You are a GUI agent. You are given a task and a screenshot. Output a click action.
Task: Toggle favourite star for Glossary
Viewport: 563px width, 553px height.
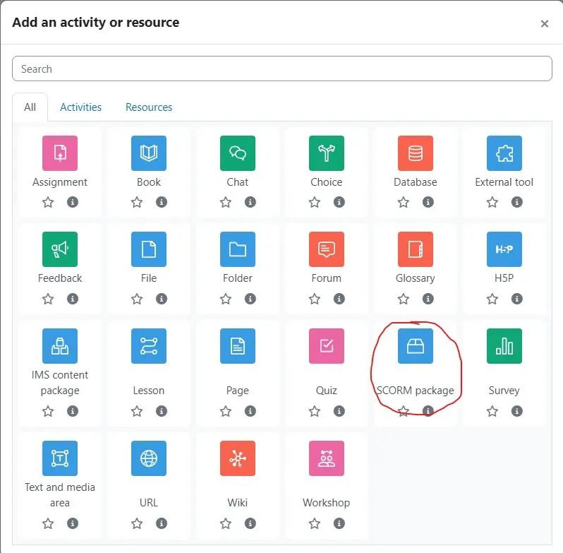[x=404, y=299]
